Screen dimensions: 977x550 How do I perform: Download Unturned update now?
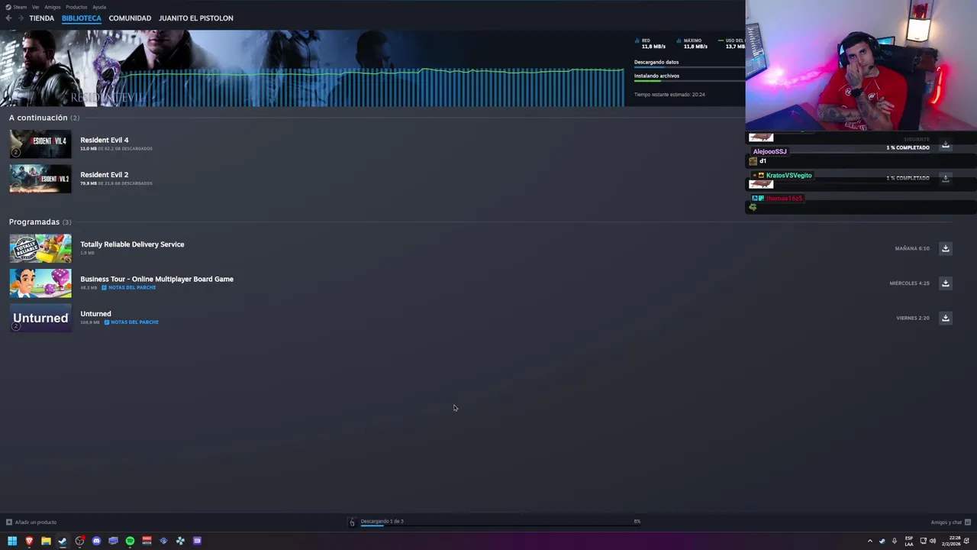(945, 318)
